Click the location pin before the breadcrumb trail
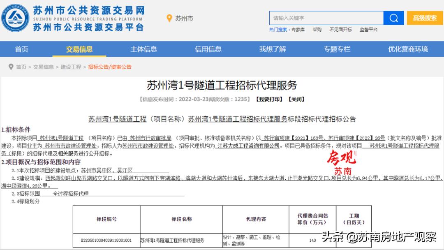 (x=11, y=67)
